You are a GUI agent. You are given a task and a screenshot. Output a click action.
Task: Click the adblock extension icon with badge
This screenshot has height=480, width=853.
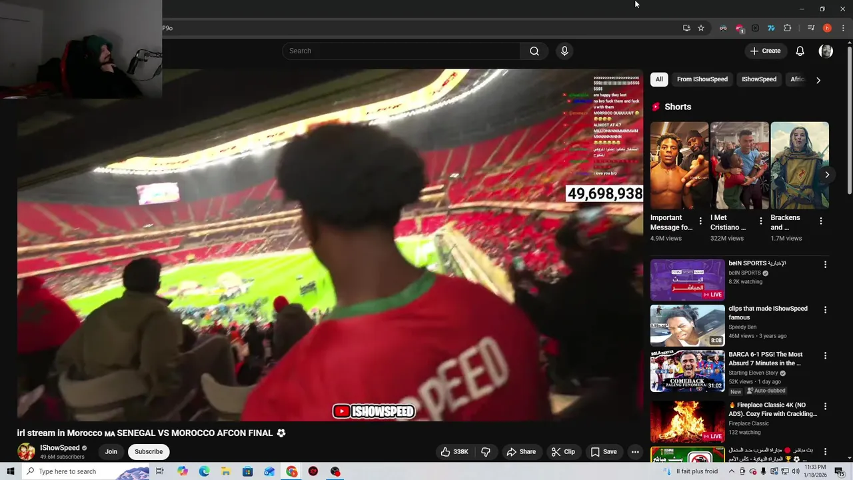[739, 28]
